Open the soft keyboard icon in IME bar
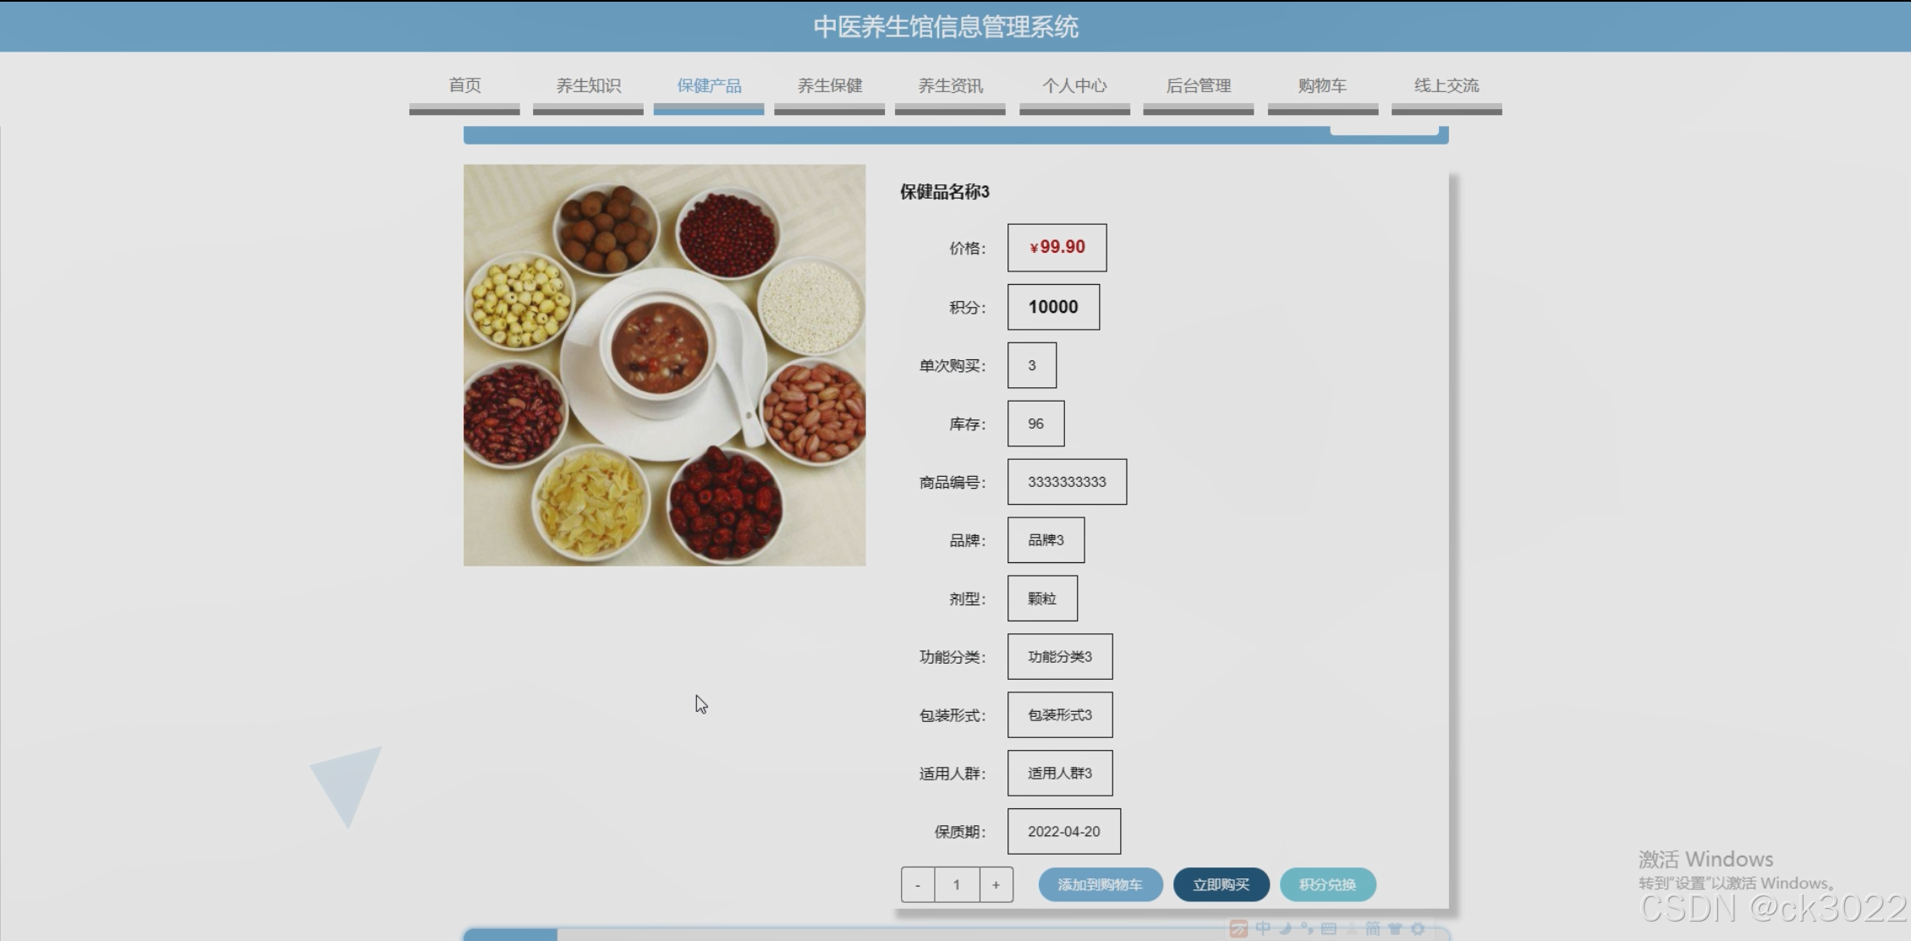1911x941 pixels. 1329,928
